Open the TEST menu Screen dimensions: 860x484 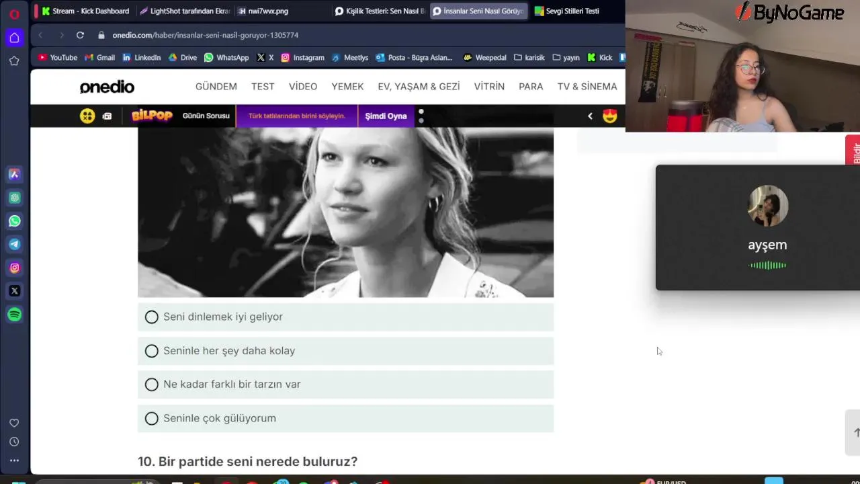point(263,87)
